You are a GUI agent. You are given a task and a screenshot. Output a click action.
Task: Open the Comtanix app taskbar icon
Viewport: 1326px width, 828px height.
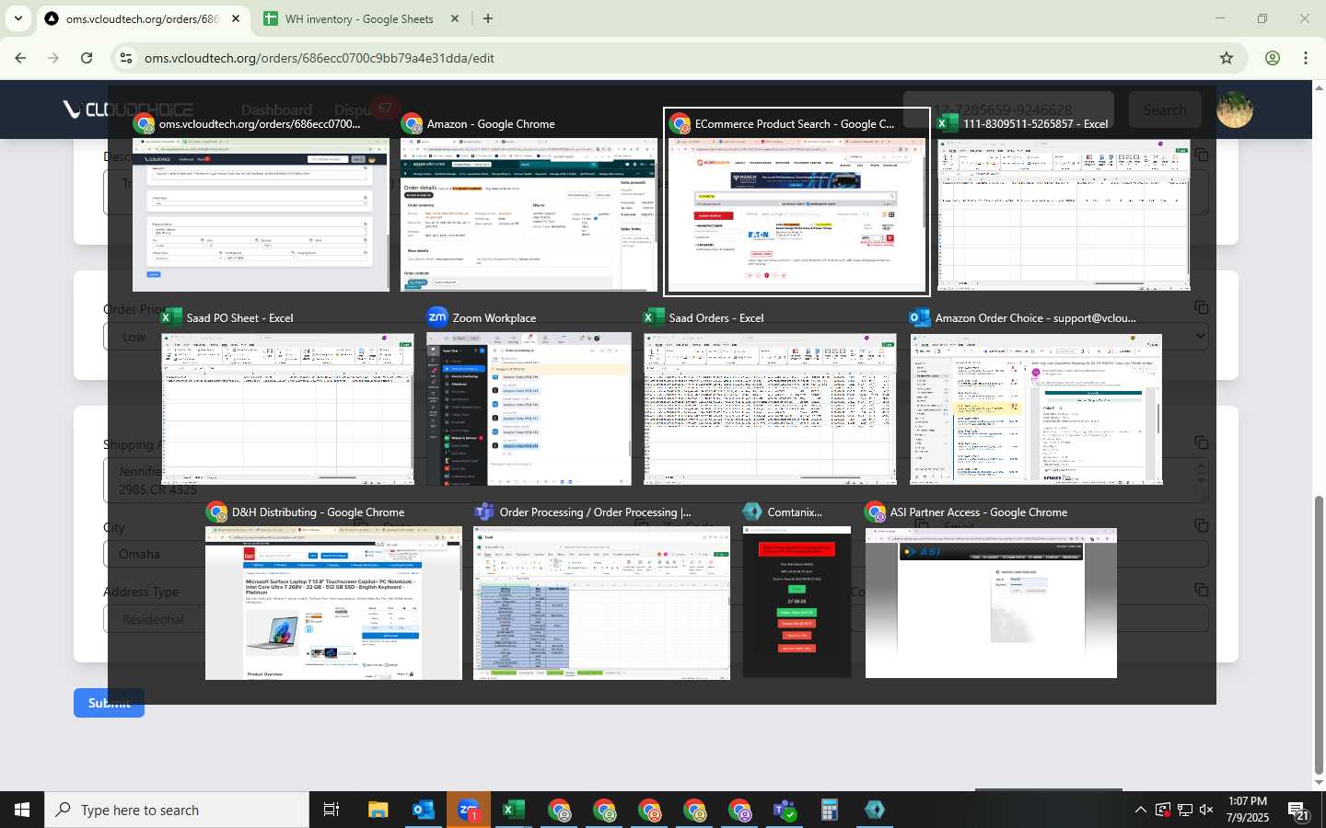point(875,810)
